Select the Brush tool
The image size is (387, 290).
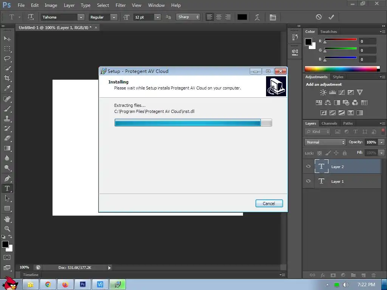coord(7,109)
